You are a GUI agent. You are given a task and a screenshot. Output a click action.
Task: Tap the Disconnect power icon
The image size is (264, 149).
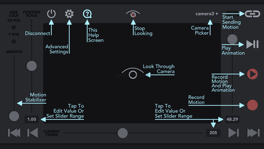coord(51,14)
